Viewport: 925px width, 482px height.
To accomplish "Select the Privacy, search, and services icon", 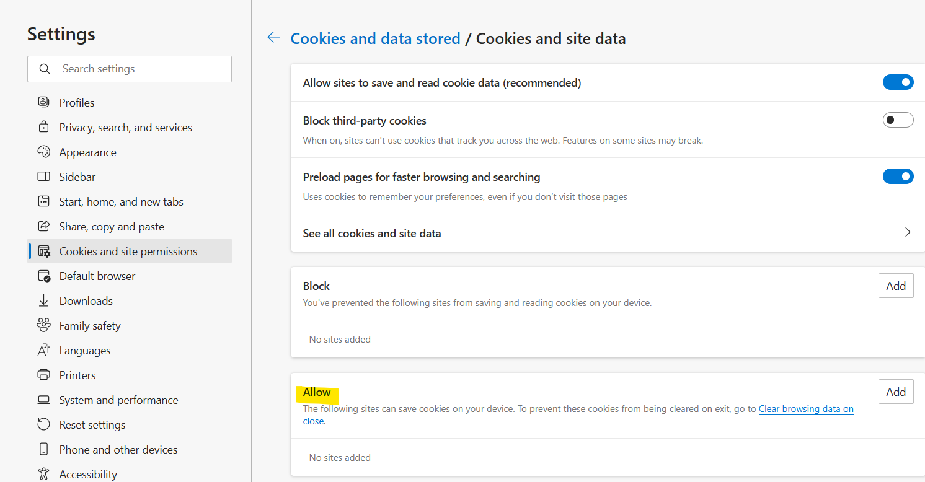I will pyautogui.click(x=43, y=127).
